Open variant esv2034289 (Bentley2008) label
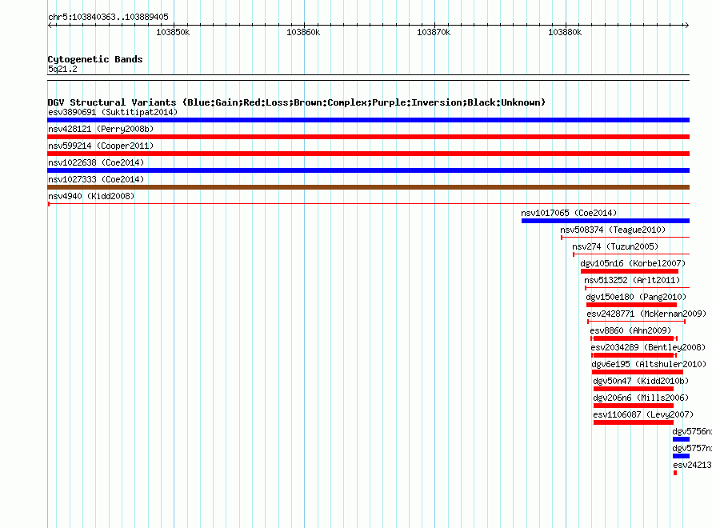 [x=647, y=347]
